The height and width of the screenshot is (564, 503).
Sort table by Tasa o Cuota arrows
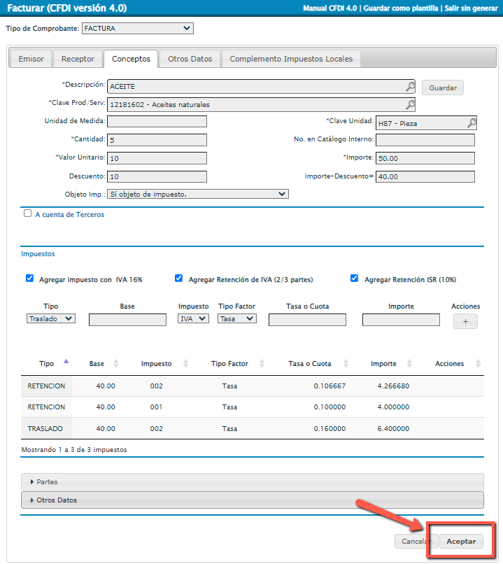[344, 364]
